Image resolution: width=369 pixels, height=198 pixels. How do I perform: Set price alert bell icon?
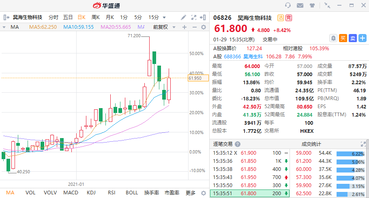point(333,38)
